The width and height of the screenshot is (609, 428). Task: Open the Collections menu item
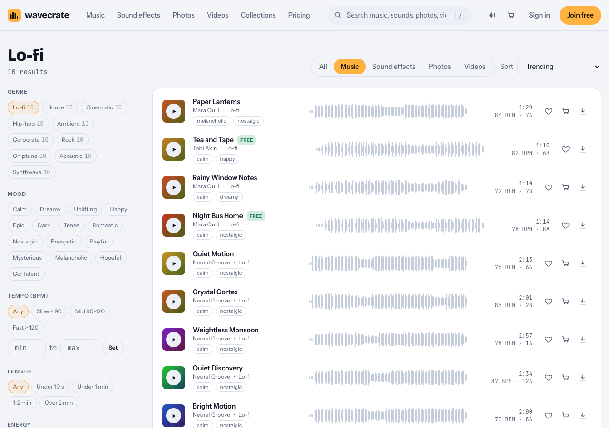coord(258,15)
